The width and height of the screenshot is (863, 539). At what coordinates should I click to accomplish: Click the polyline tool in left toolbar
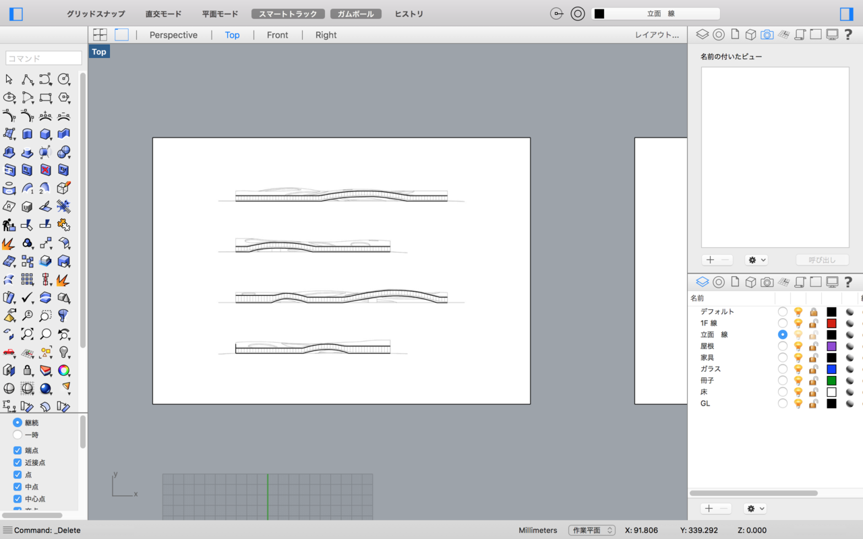pyautogui.click(x=27, y=80)
